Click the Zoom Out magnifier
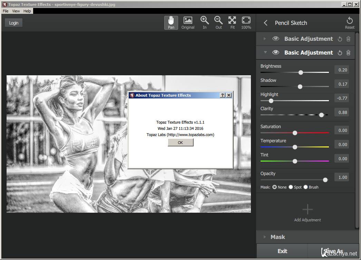 point(218,22)
